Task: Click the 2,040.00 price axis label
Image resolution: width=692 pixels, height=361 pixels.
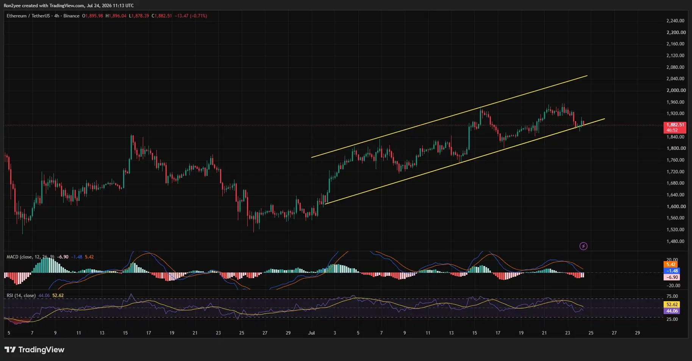Action: point(675,79)
